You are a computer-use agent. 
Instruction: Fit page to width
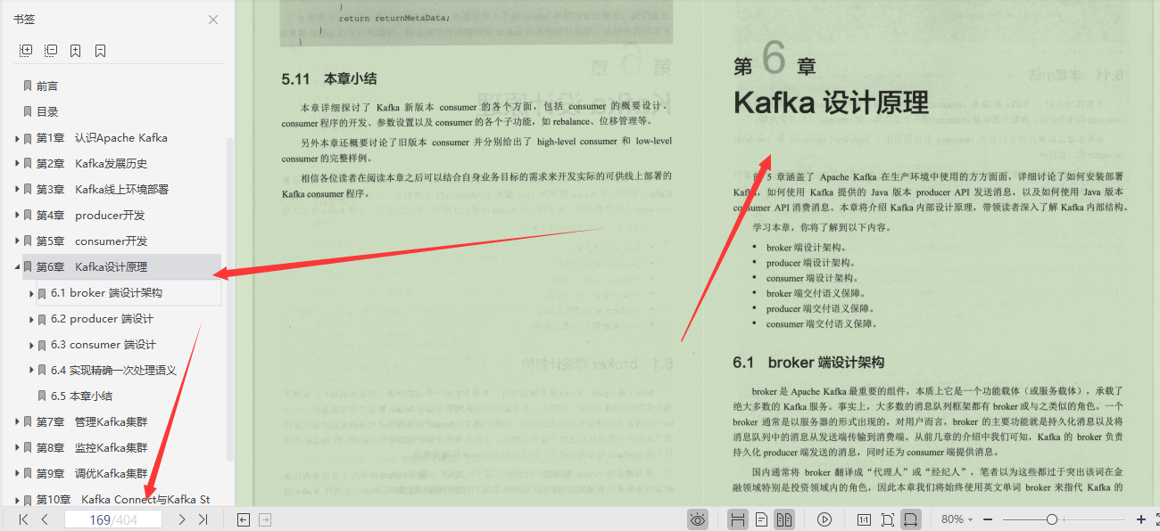coord(911,519)
